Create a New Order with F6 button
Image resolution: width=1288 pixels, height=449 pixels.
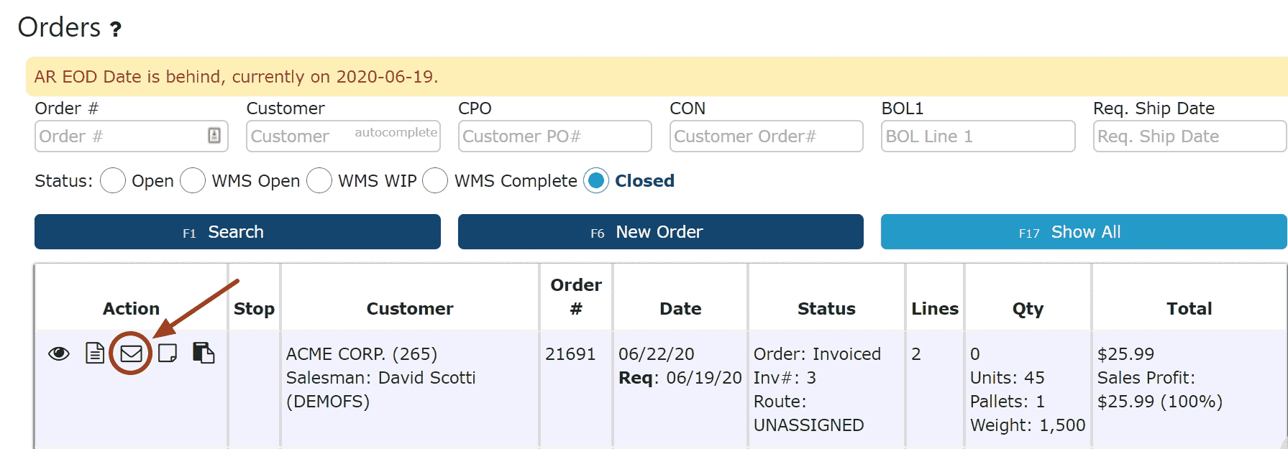click(x=661, y=231)
